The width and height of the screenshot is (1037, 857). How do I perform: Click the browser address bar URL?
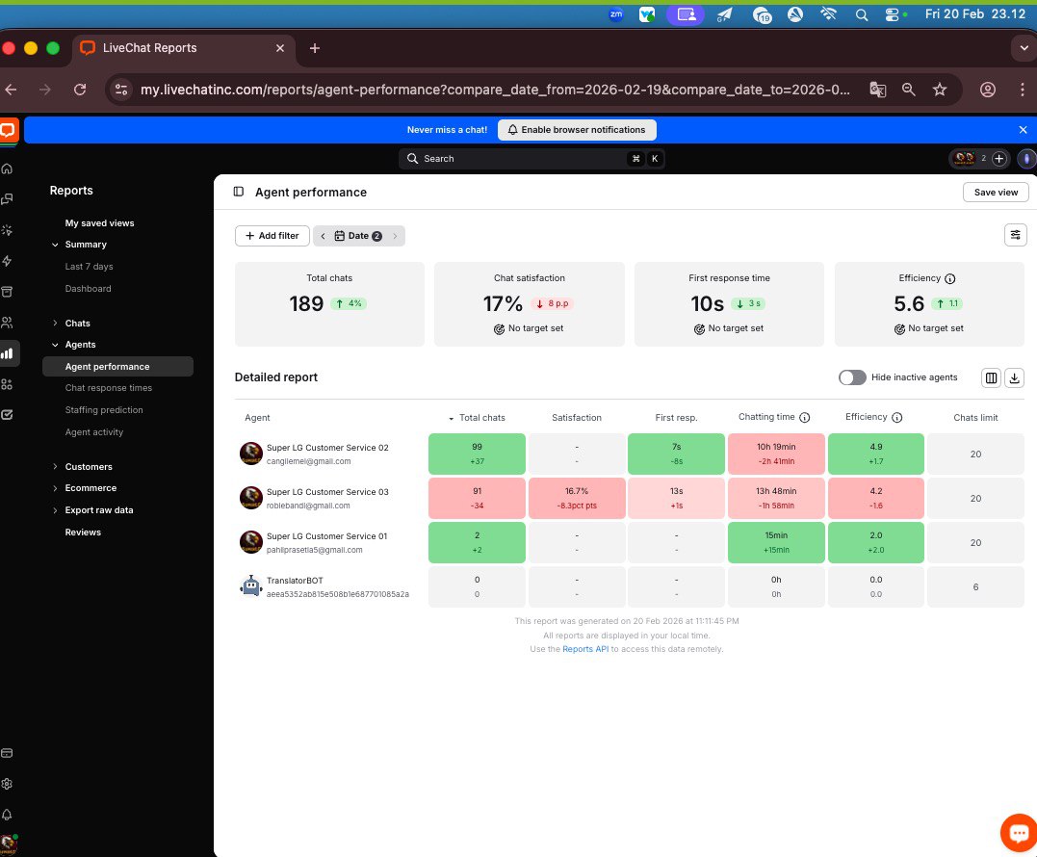pyautogui.click(x=495, y=90)
